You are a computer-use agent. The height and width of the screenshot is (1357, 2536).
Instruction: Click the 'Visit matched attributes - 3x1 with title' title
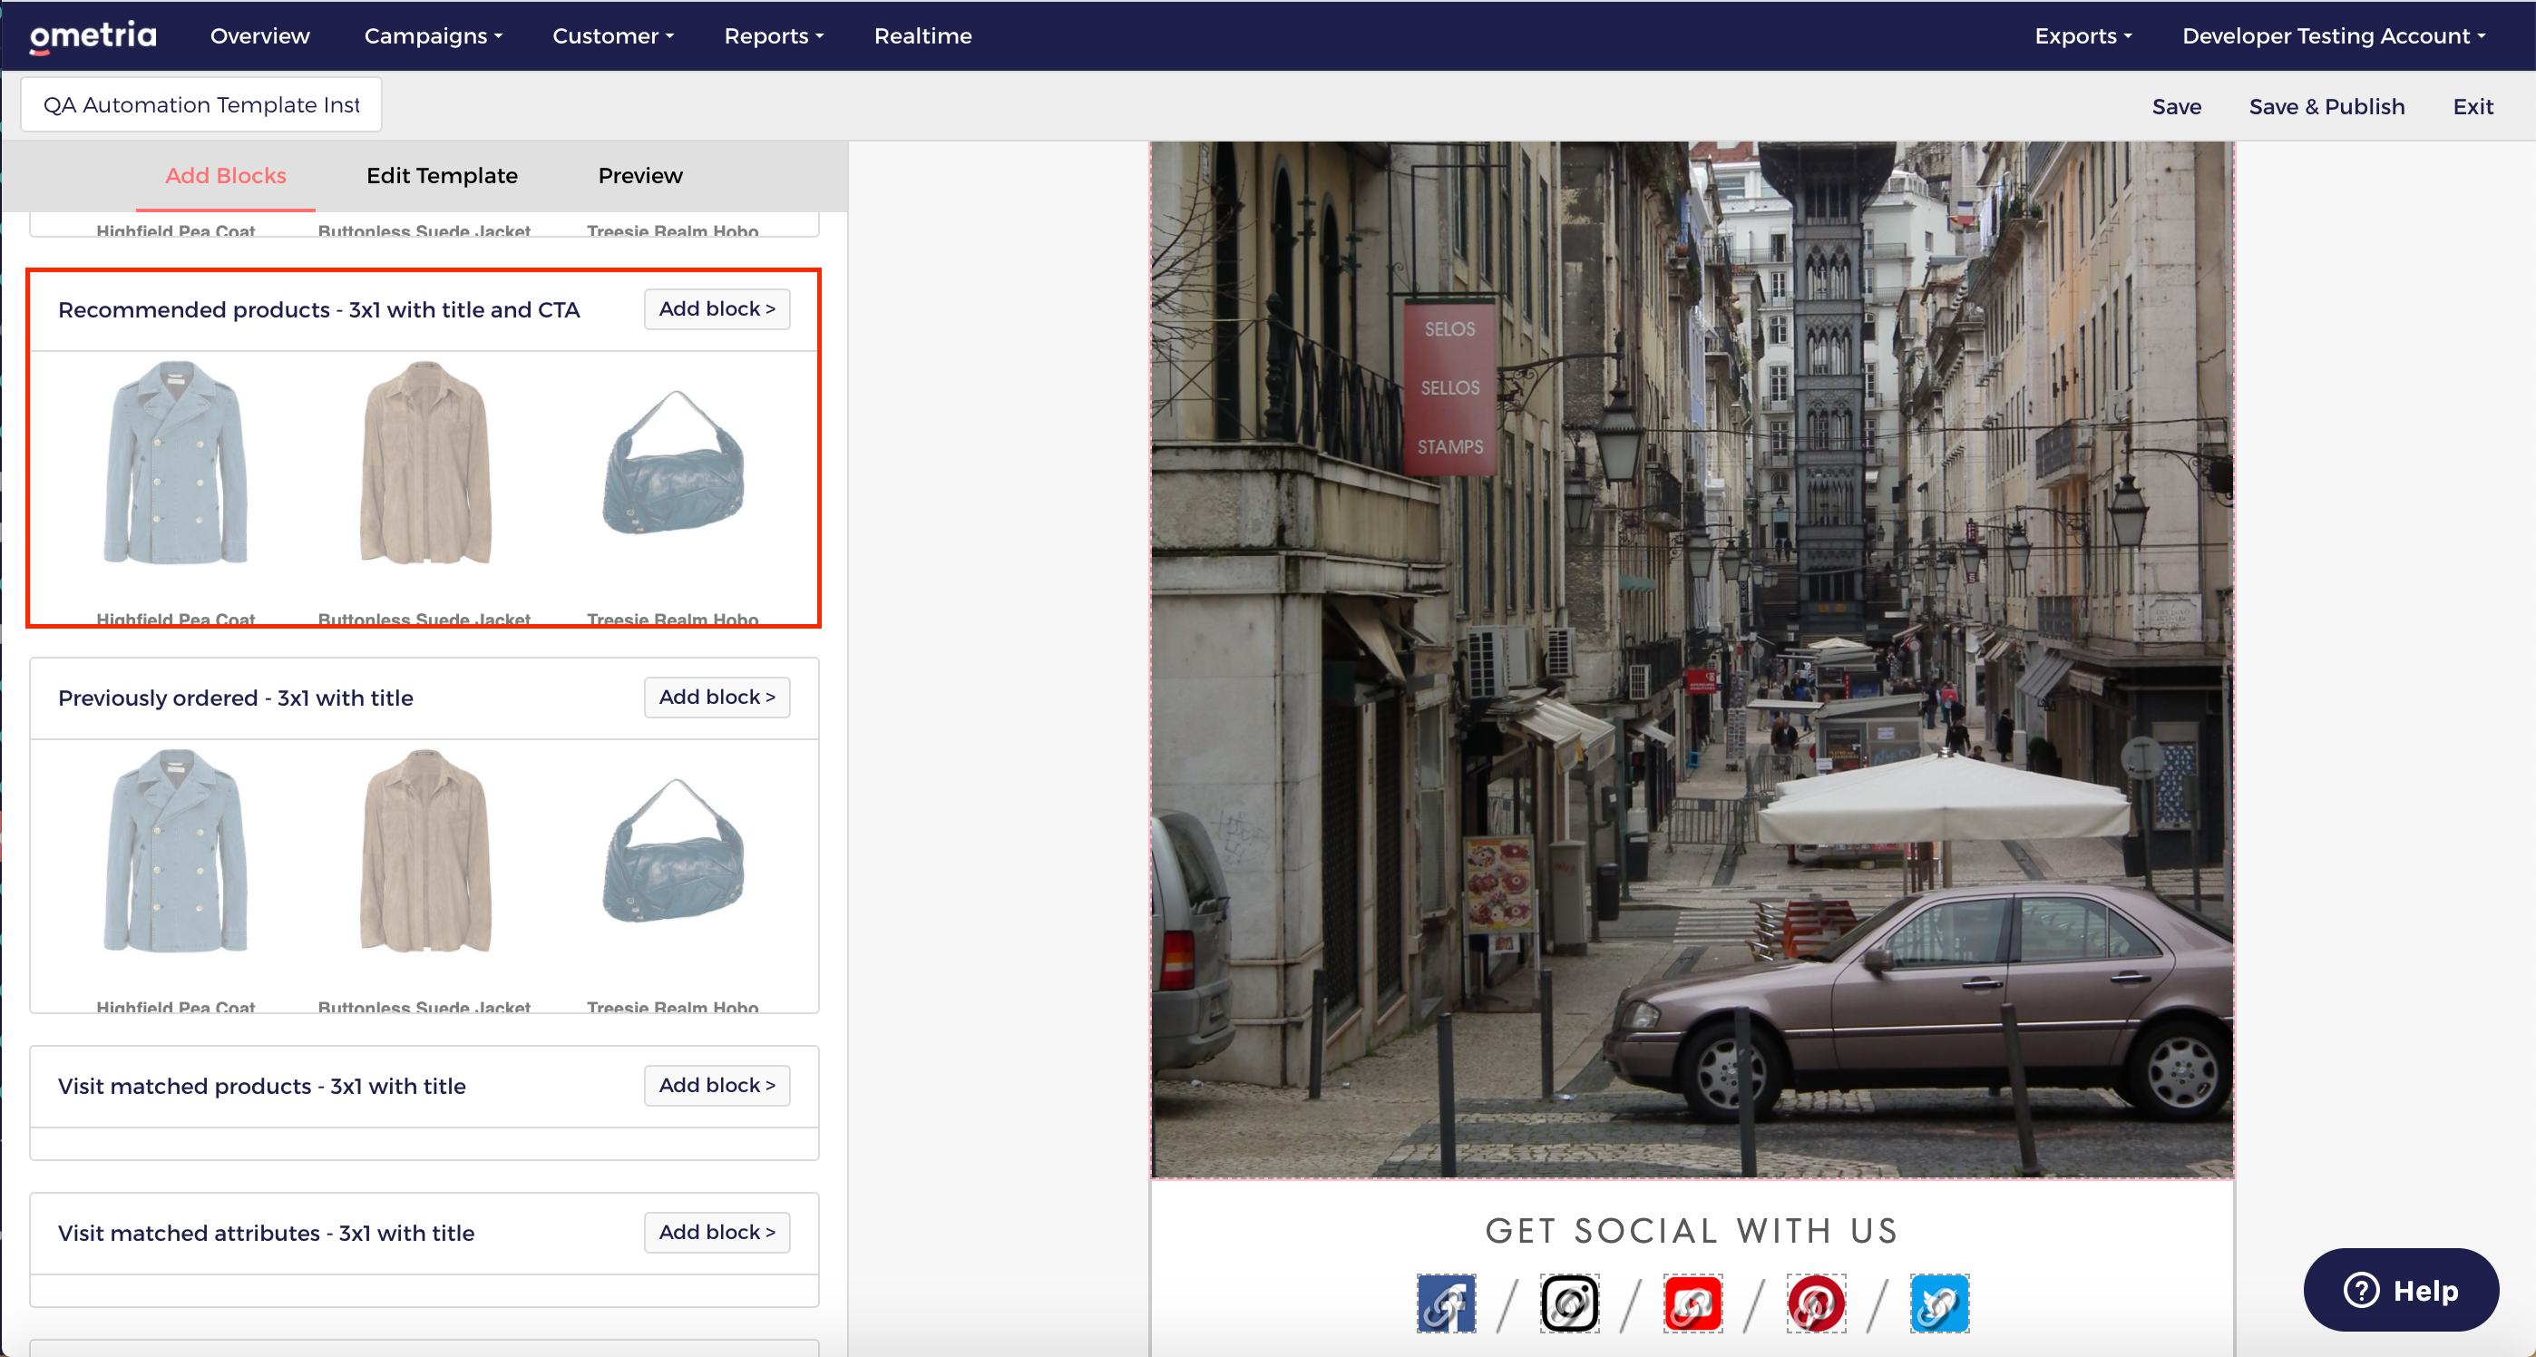click(266, 1233)
